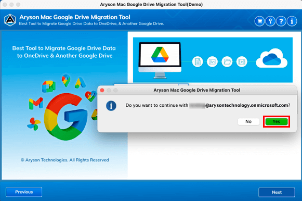
Task: Close the confirmation dialog with red button
Action: pyautogui.click(x=102, y=90)
